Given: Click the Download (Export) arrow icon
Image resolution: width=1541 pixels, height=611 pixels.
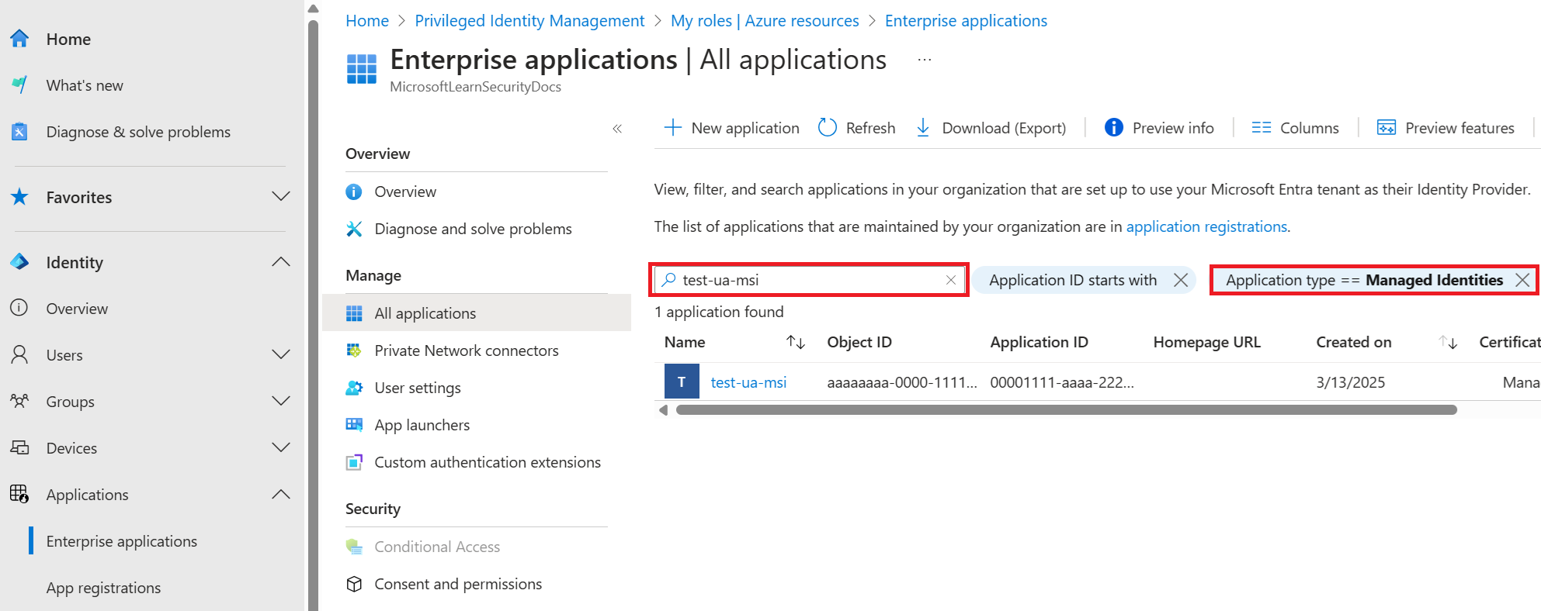Looking at the screenshot, I should tap(923, 128).
